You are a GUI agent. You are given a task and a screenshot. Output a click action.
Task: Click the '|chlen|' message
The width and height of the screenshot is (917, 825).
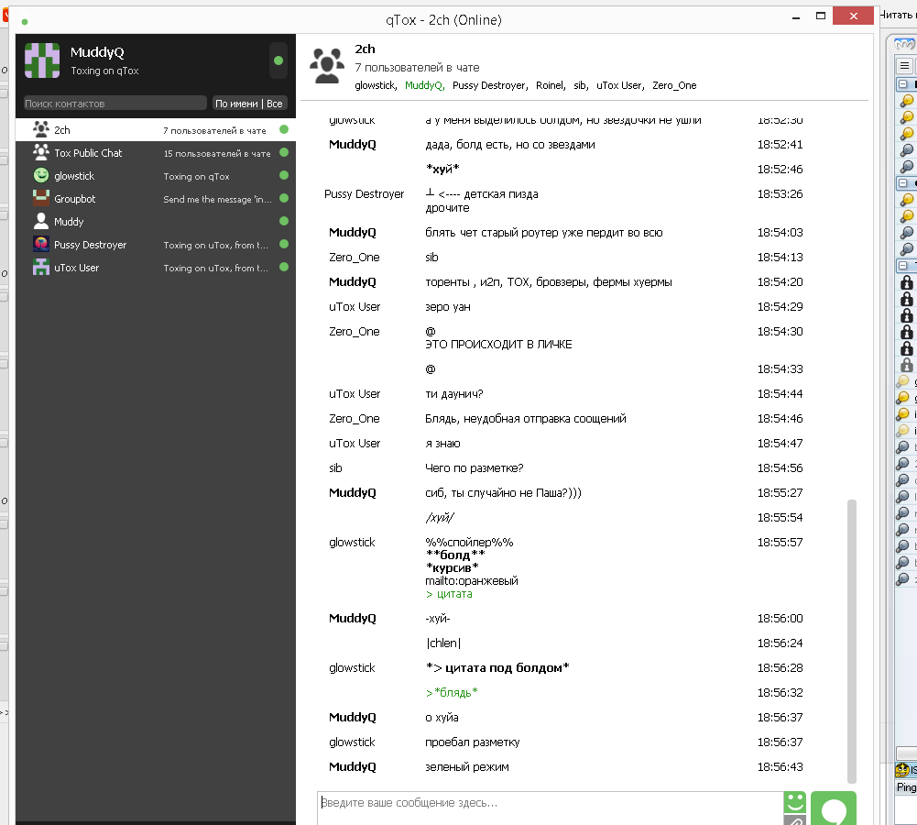tap(443, 643)
